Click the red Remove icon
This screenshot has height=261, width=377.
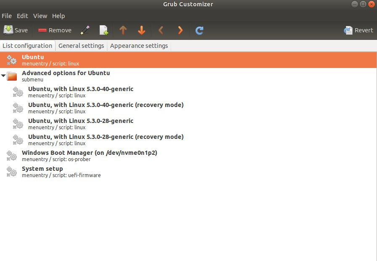coord(42,30)
